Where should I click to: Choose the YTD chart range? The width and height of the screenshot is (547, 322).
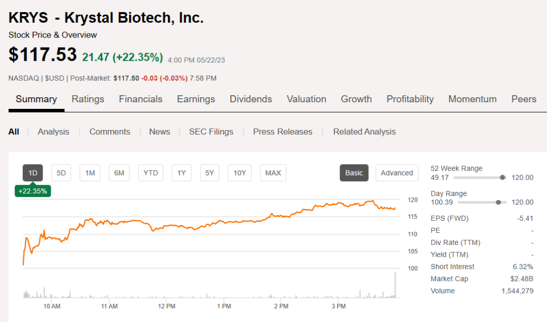[150, 173]
